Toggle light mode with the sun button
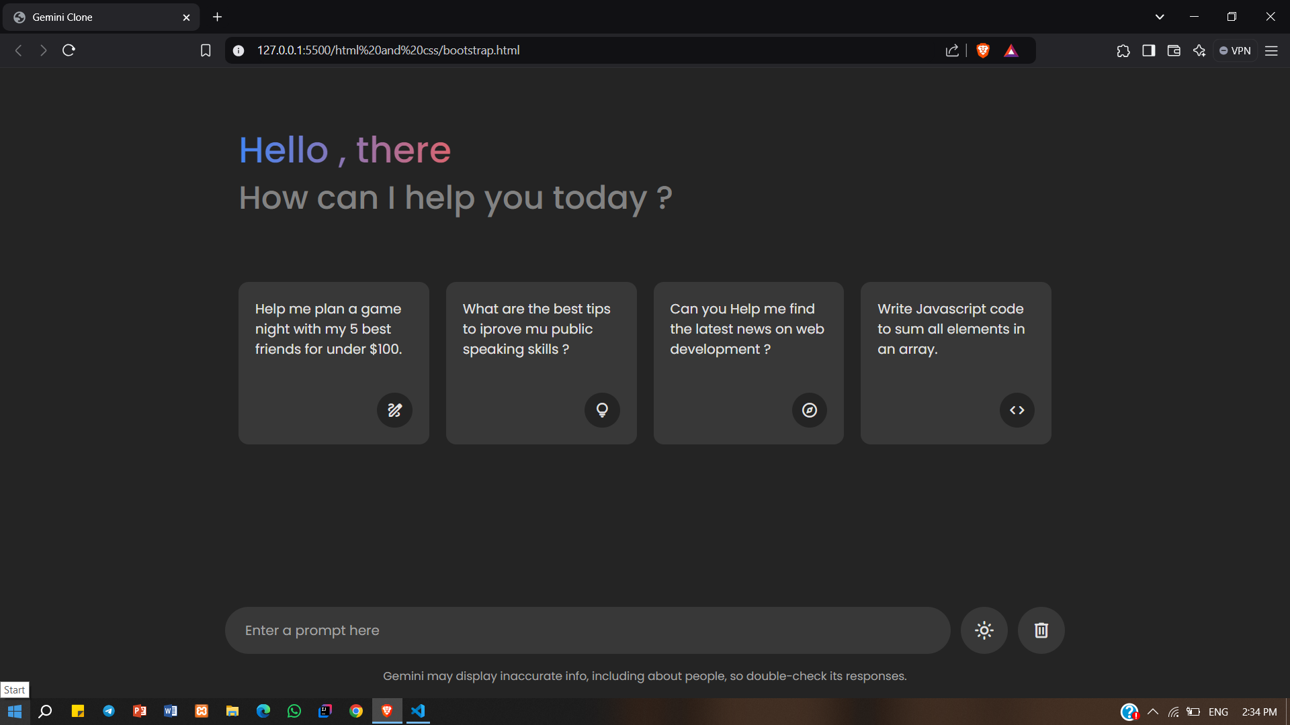 tap(984, 630)
